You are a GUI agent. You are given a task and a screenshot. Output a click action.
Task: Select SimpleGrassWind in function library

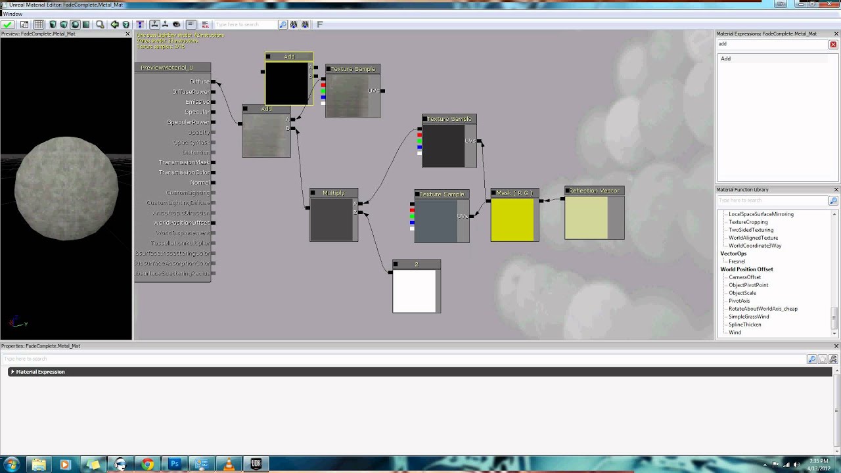point(748,317)
